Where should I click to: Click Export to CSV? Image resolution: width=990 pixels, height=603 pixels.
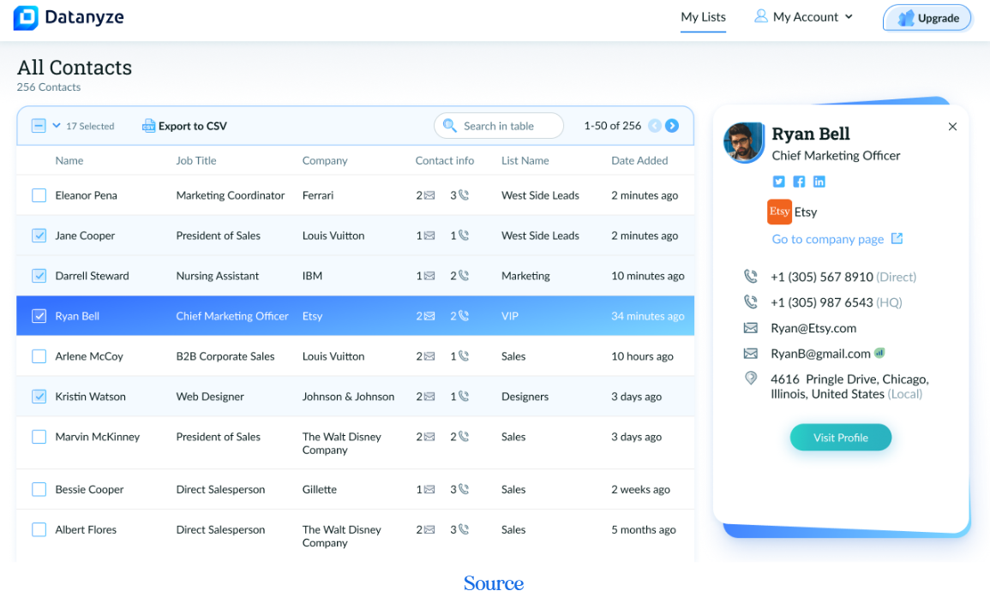[x=184, y=126]
